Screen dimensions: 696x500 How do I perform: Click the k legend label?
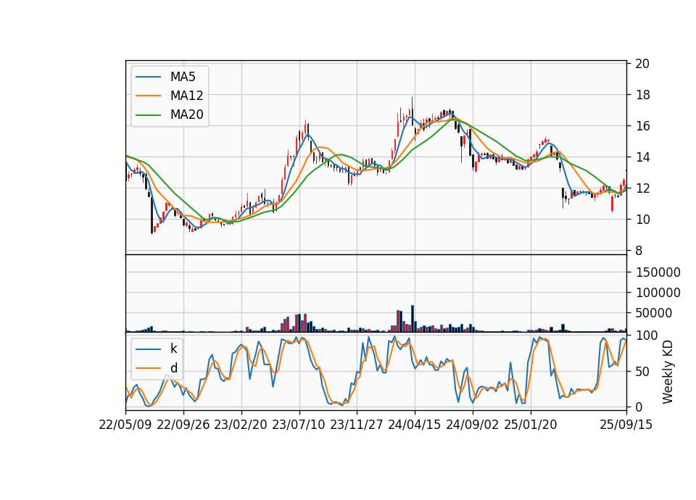[x=173, y=349]
